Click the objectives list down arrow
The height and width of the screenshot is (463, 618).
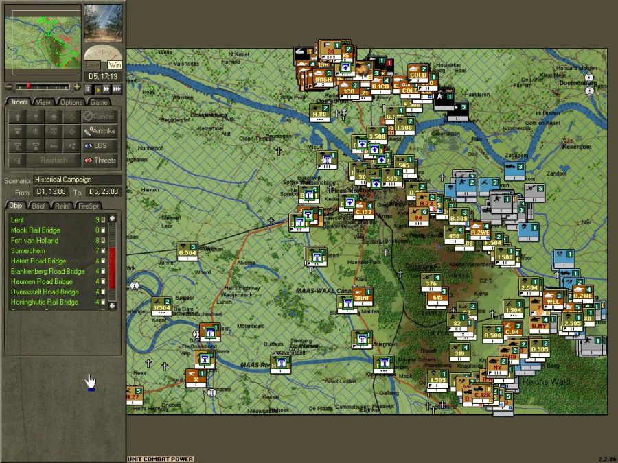click(113, 305)
